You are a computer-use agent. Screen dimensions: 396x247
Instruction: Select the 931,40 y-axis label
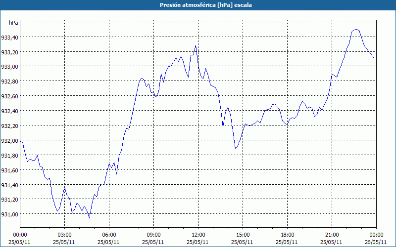click(x=9, y=185)
